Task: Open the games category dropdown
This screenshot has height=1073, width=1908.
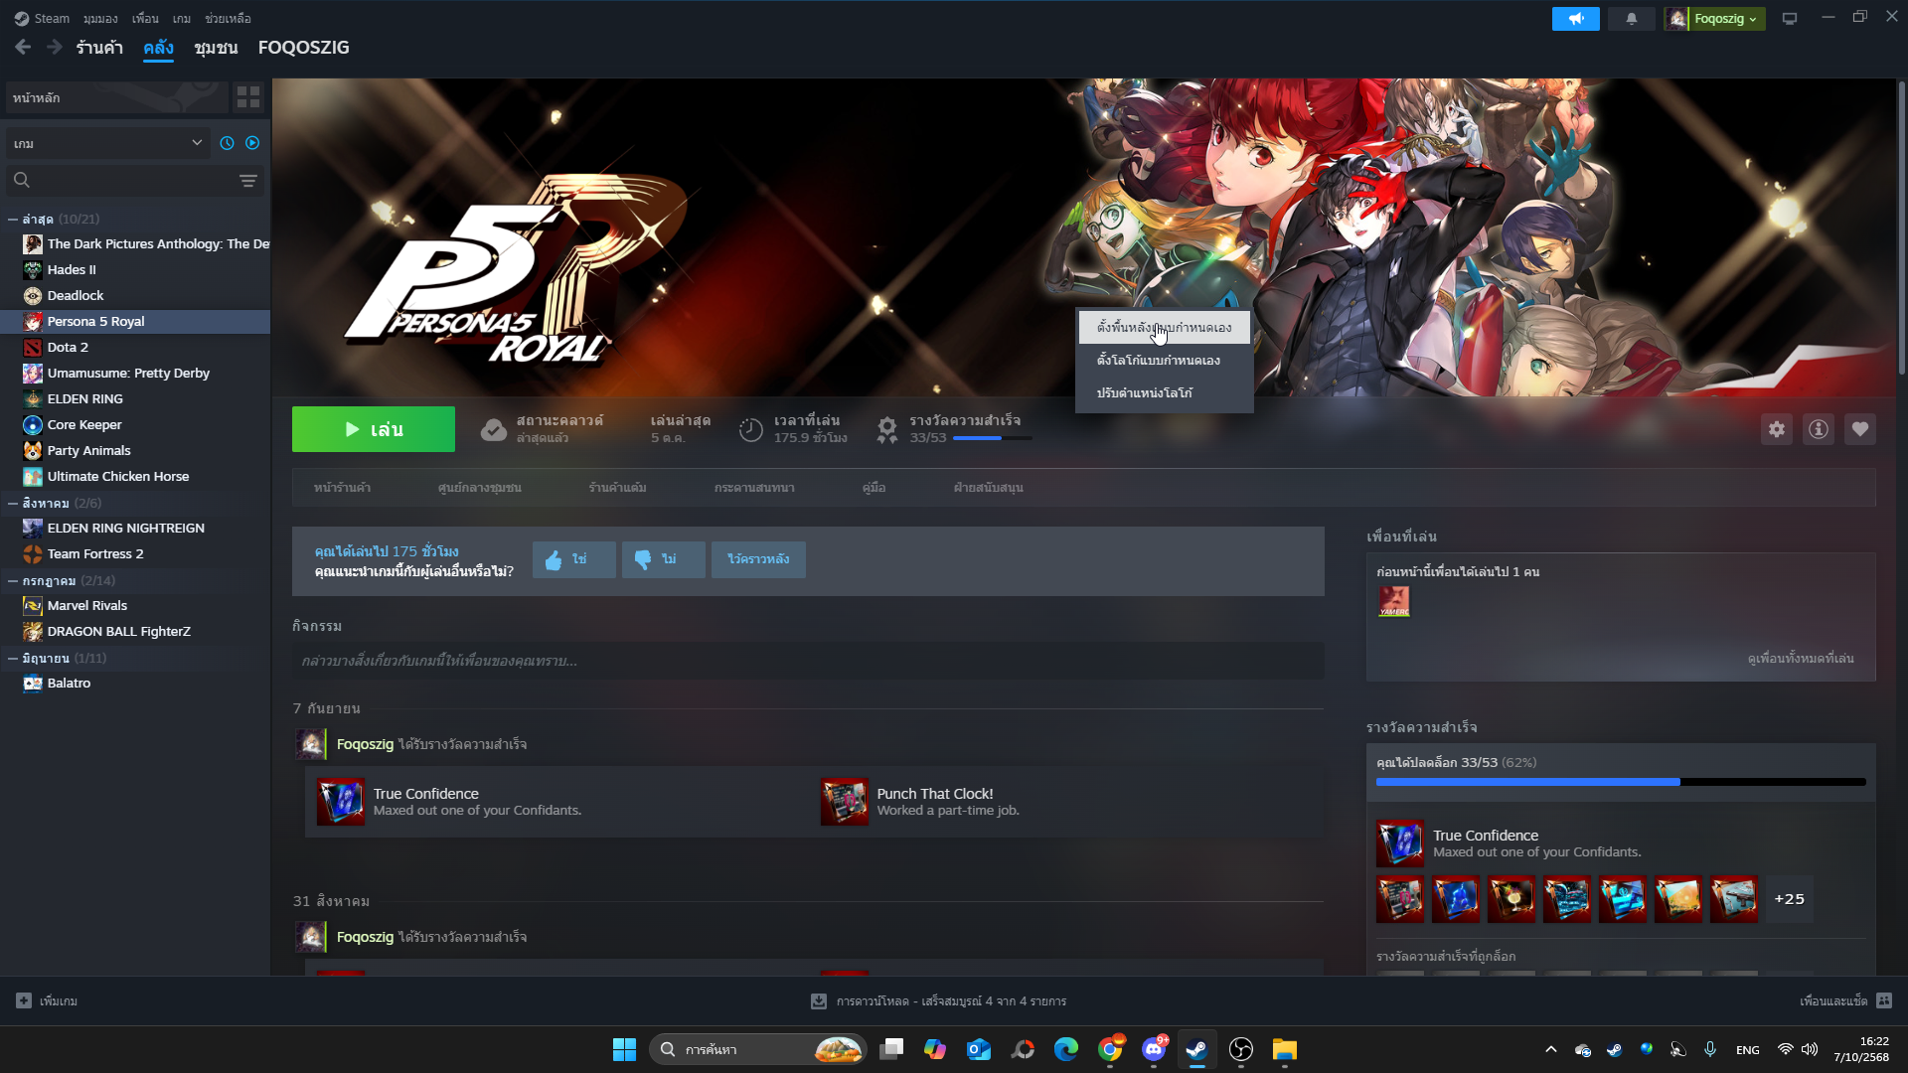Action: coord(107,143)
